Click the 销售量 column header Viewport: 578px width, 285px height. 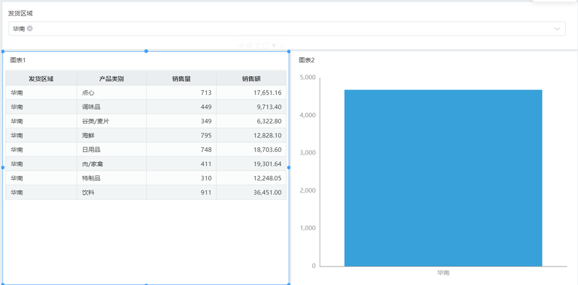[x=181, y=78]
